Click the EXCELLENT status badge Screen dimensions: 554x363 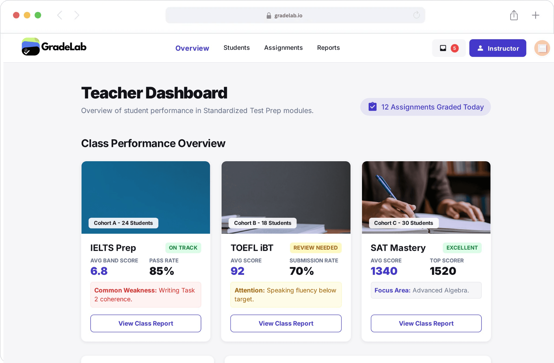[x=462, y=248]
